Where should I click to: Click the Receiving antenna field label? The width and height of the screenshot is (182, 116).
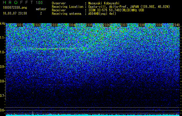point(67,14)
